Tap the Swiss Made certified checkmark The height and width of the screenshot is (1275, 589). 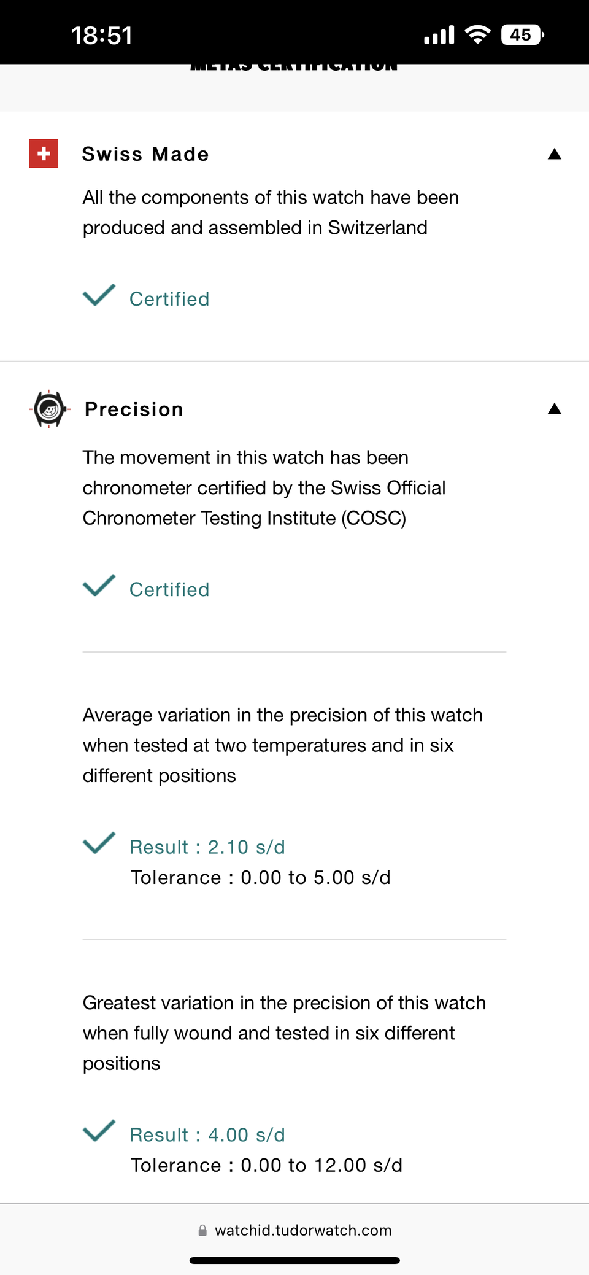(99, 295)
